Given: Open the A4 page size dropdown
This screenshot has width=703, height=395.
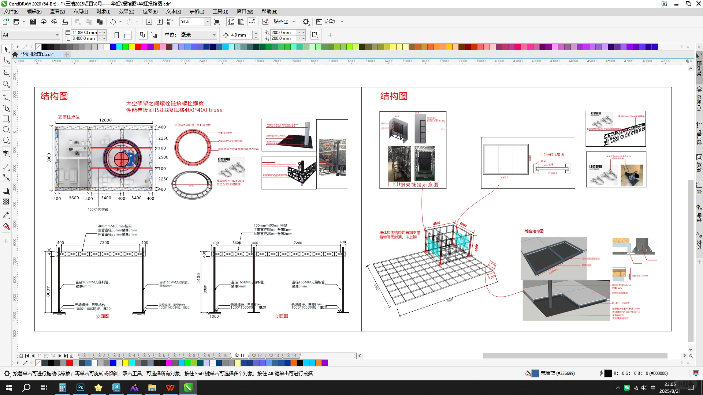Looking at the screenshot, I should pos(57,35).
